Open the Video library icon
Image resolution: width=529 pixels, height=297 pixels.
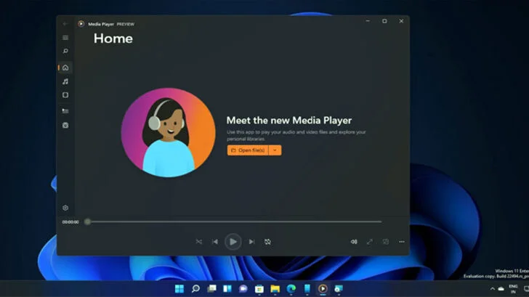tap(65, 95)
